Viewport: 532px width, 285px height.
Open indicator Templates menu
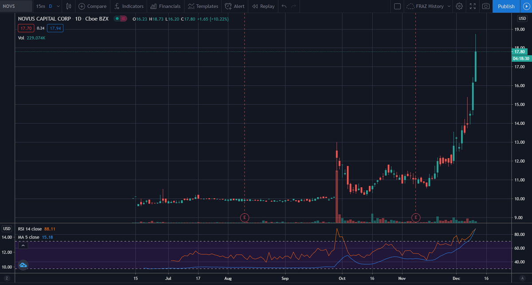(203, 6)
